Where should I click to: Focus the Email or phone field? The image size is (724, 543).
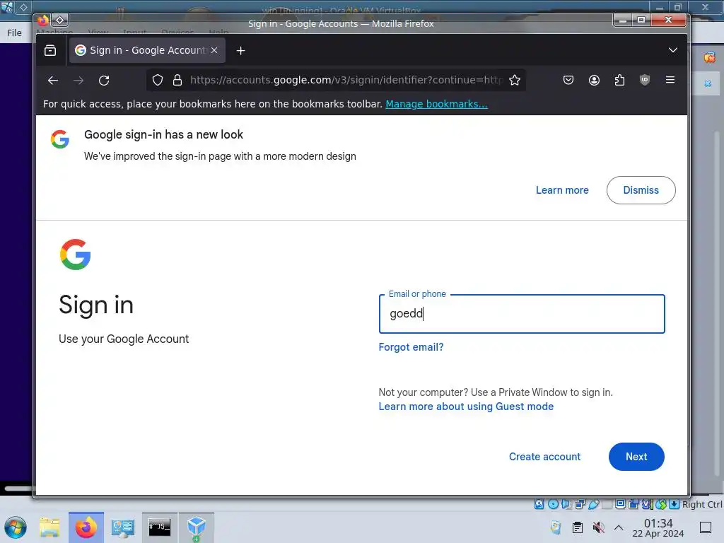[x=522, y=314]
